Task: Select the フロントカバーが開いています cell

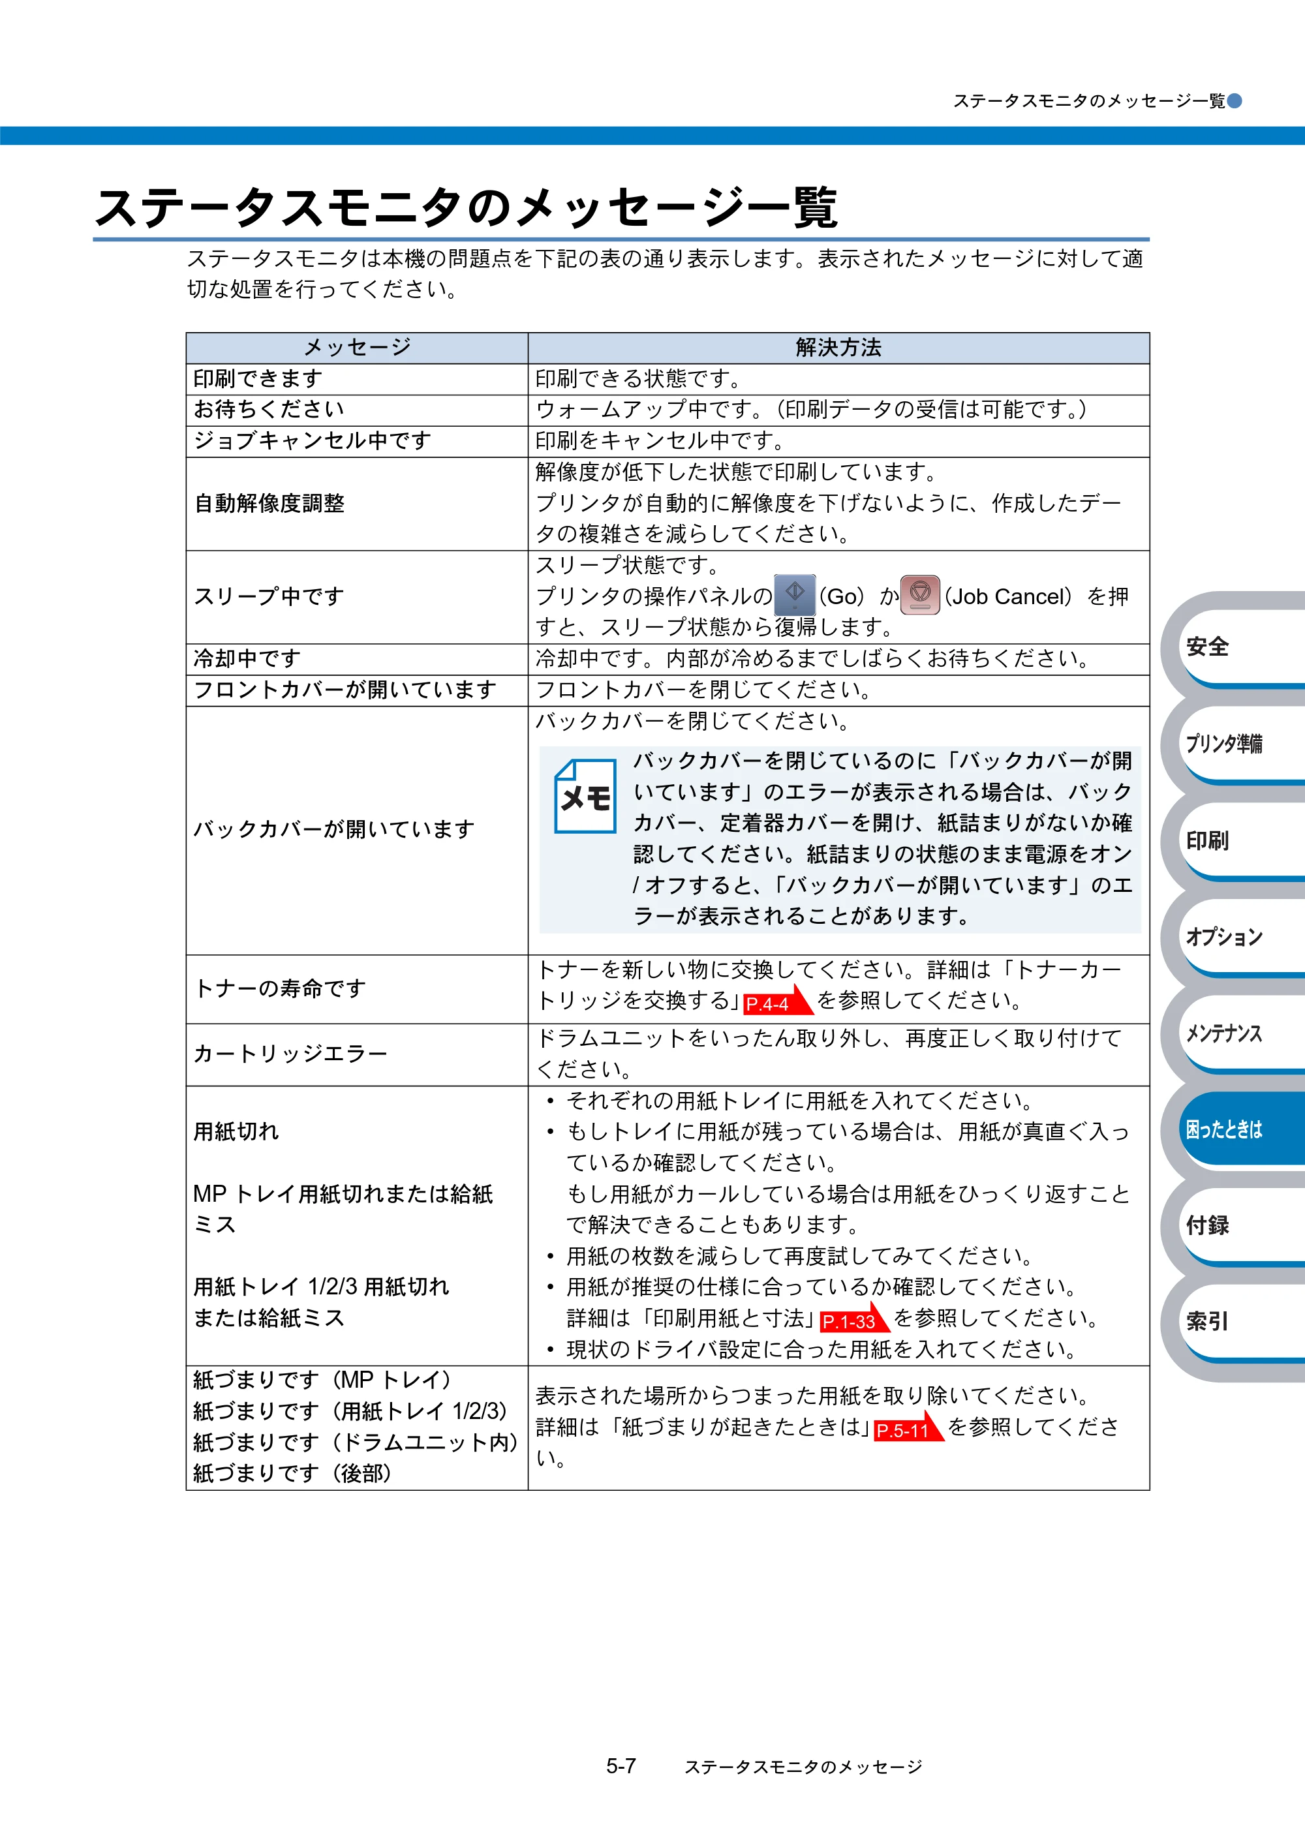Action: (x=357, y=690)
